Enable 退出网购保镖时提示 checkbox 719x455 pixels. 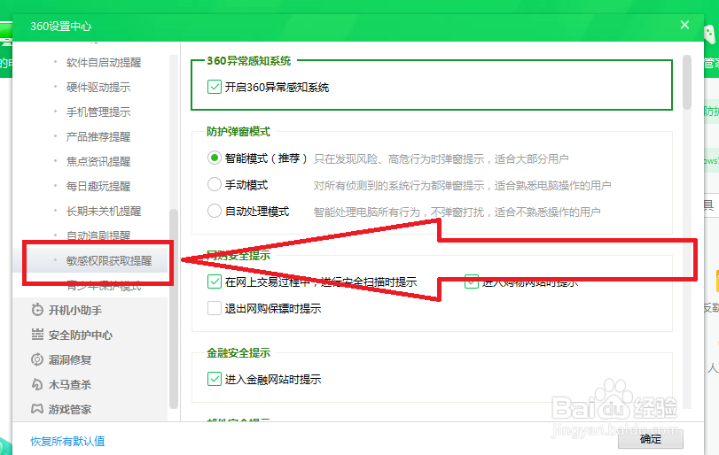coord(215,308)
